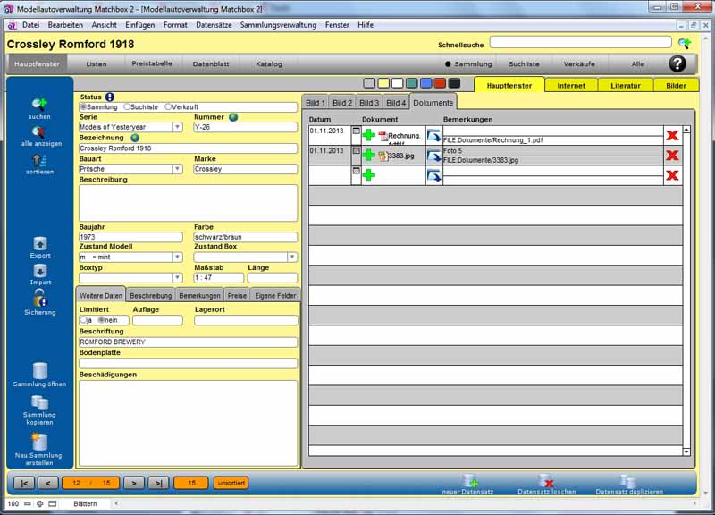Select the red color swatch
The width and height of the screenshot is (715, 515).
click(440, 83)
